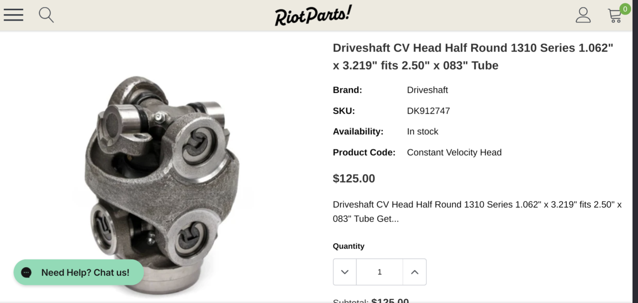Open the hamburger navigation menu
This screenshot has height=303, width=638.
click(13, 15)
